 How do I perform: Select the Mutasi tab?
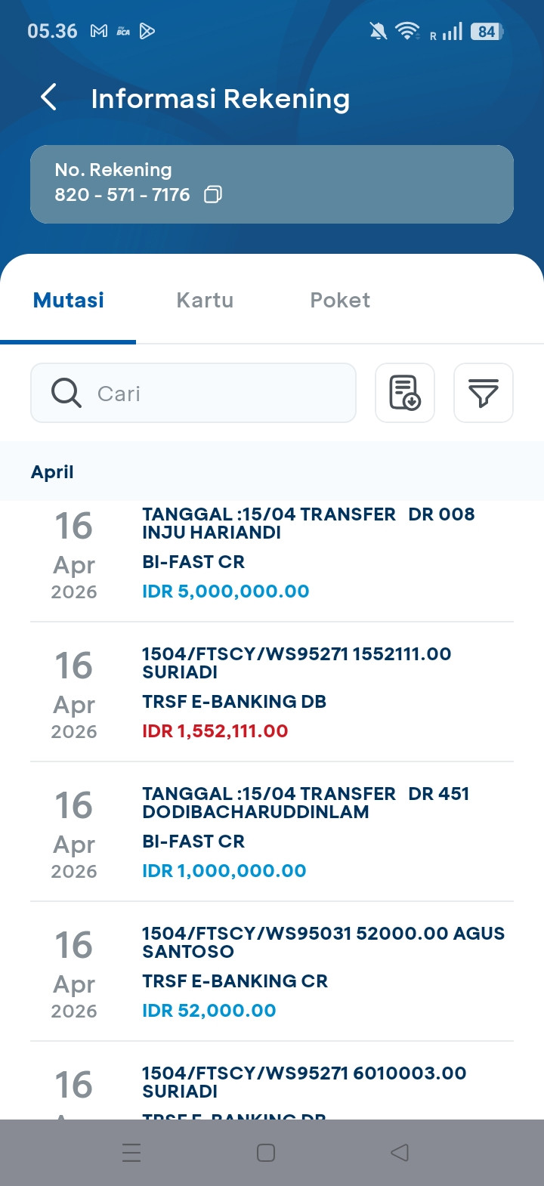69,300
